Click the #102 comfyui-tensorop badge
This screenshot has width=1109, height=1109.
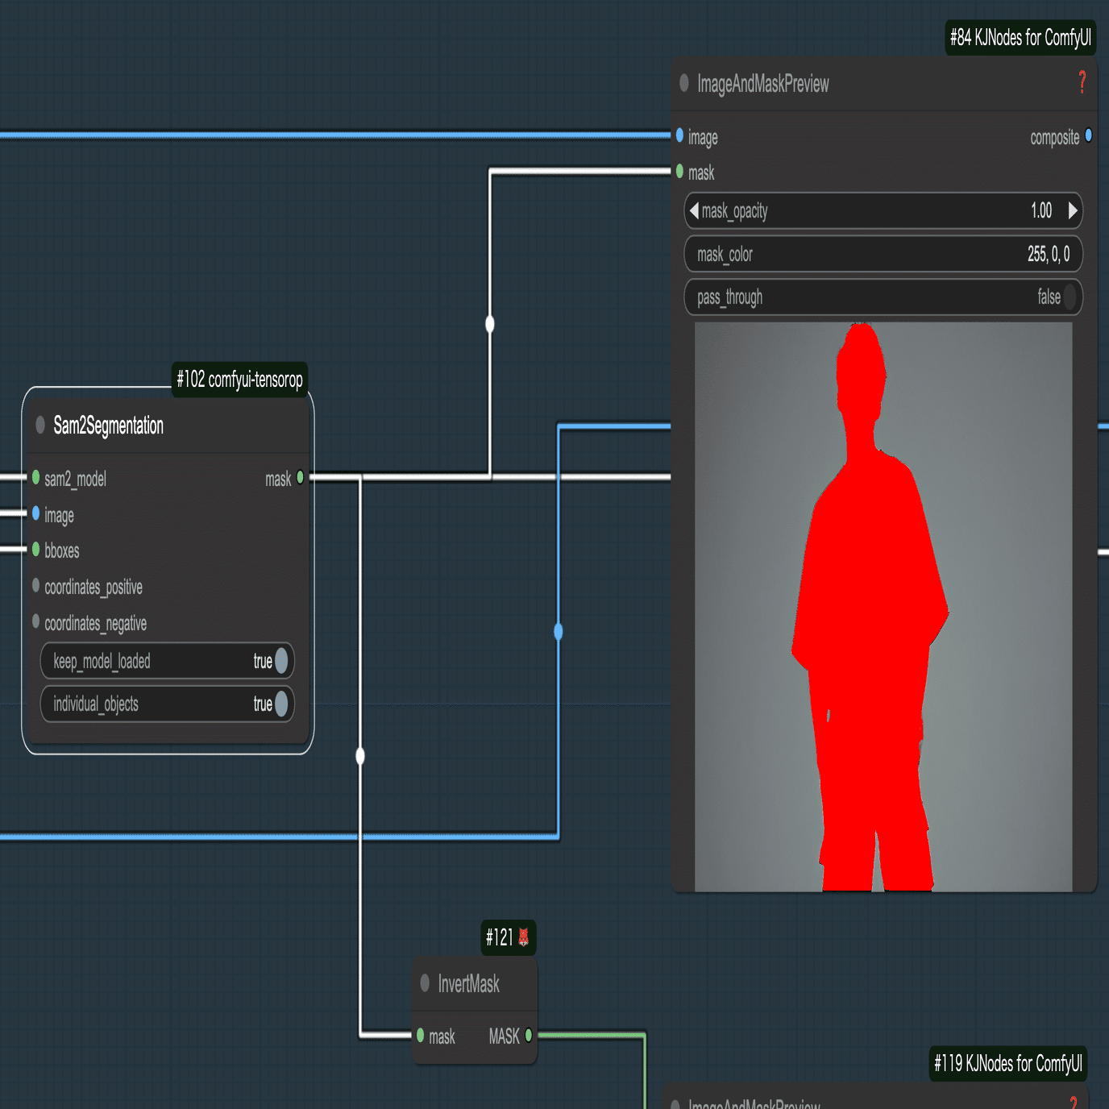(239, 380)
